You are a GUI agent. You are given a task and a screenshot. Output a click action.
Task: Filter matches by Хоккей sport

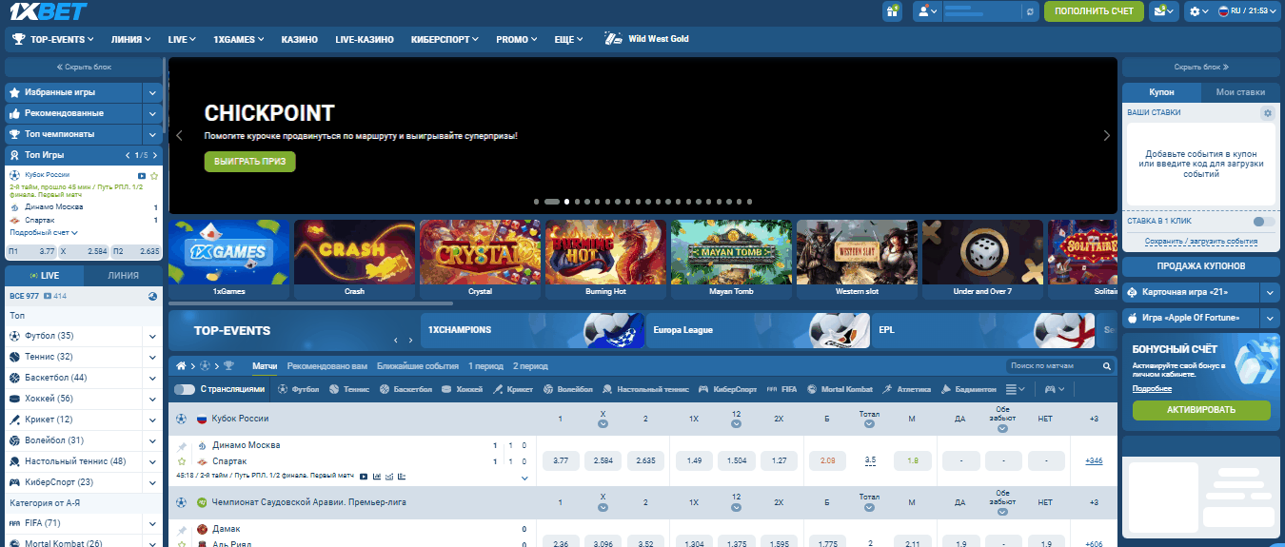464,389
